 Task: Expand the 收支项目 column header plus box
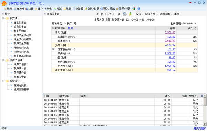coord(53,28)
